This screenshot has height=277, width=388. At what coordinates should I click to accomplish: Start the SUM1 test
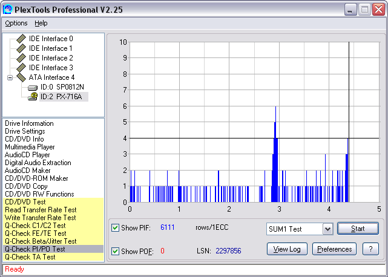(x=358, y=229)
